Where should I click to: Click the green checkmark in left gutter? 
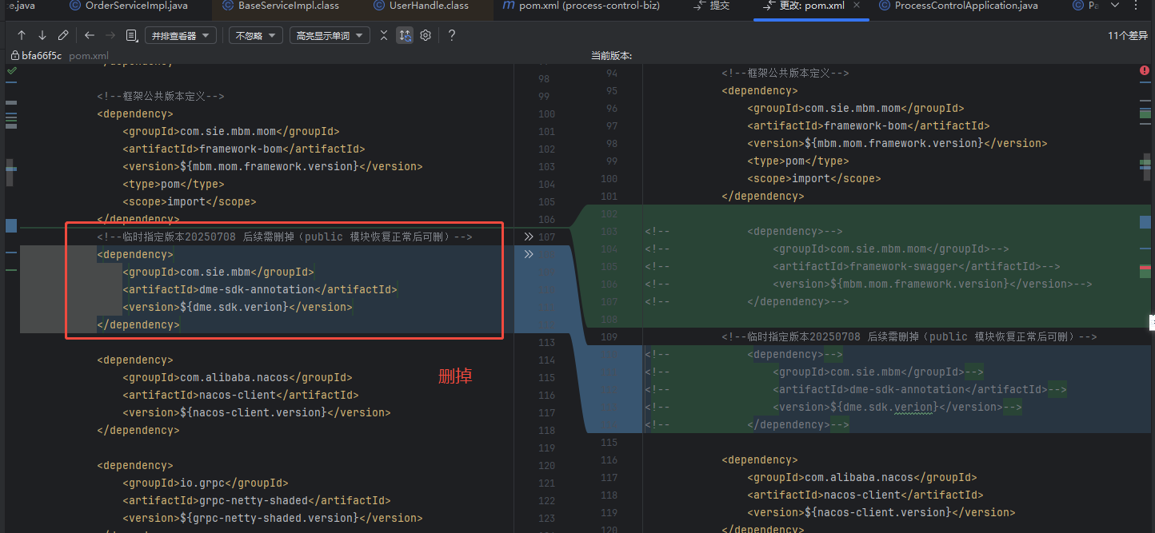(x=11, y=71)
